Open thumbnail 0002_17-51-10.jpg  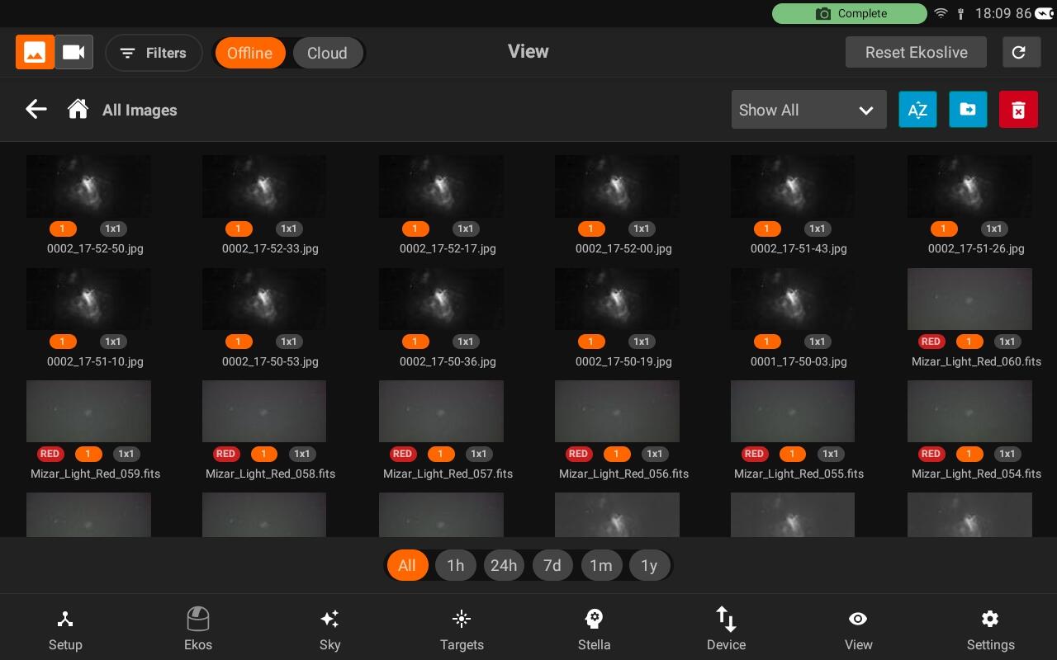tap(88, 299)
